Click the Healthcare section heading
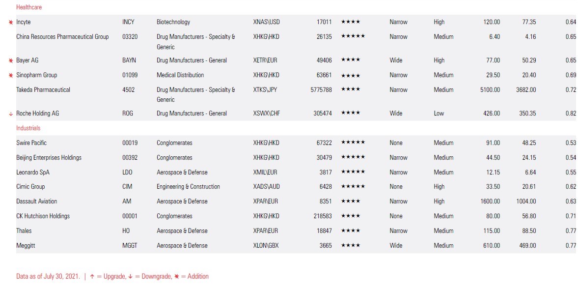The width and height of the screenshot is (578, 285). coord(29,7)
